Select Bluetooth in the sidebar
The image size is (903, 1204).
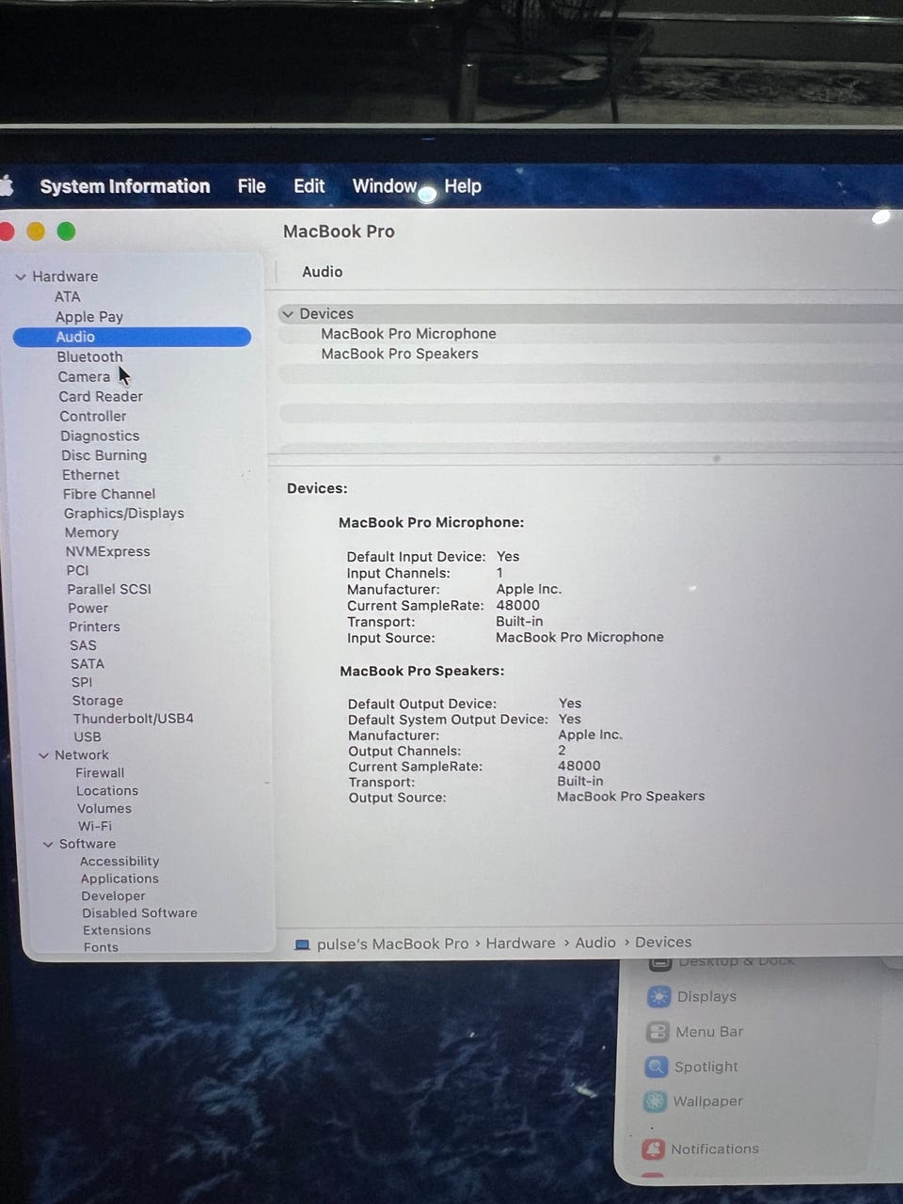tap(89, 356)
